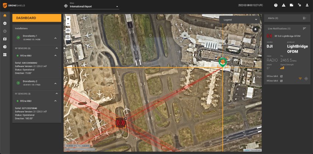
Task: Click the user account icon
Action: [x=307, y=6]
